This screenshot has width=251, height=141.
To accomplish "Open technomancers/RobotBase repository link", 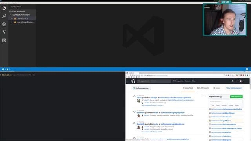I will pos(221,136).
